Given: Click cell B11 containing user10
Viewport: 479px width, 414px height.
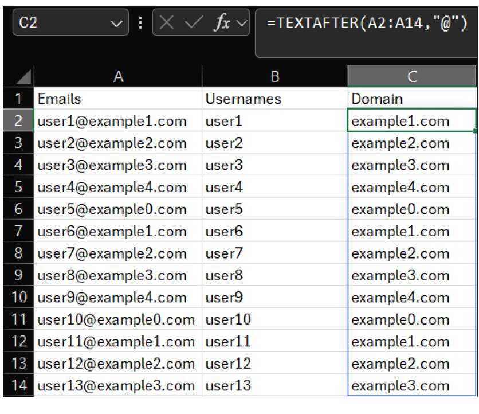Looking at the screenshot, I should pos(274,319).
